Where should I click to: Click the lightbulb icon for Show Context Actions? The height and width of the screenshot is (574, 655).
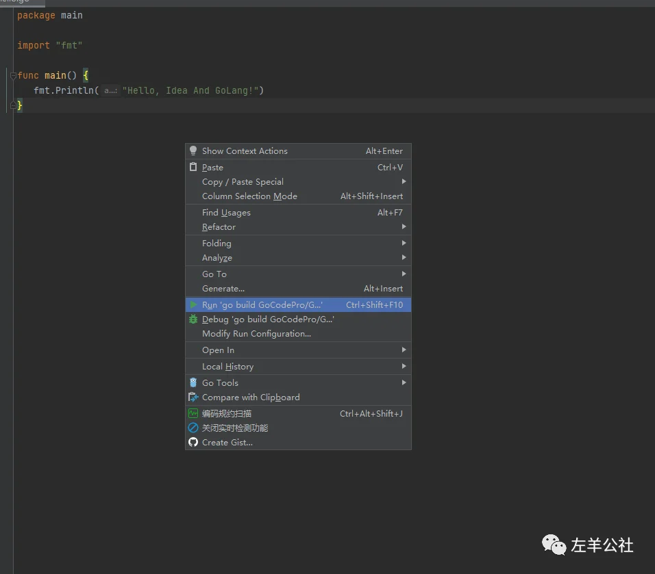pyautogui.click(x=193, y=151)
